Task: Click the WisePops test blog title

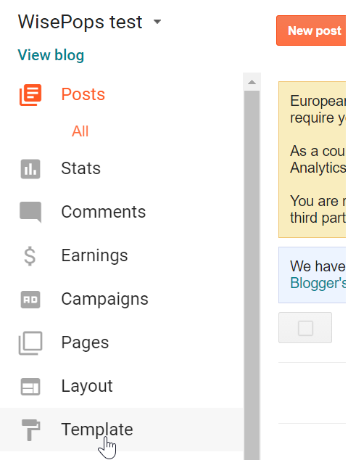Action: click(80, 22)
